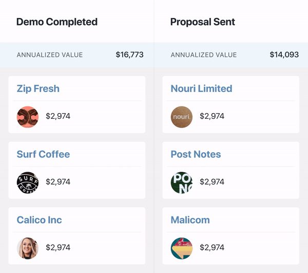Click the Nouri Limited logo icon
The image size is (308, 273).
182,117
